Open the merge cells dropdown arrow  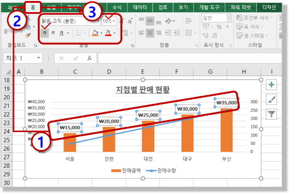[195, 33]
